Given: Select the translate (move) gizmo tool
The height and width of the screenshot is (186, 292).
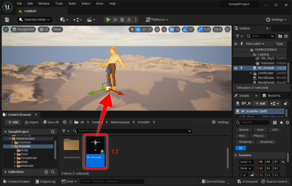Looking at the screenshot, I should tap(138, 29).
